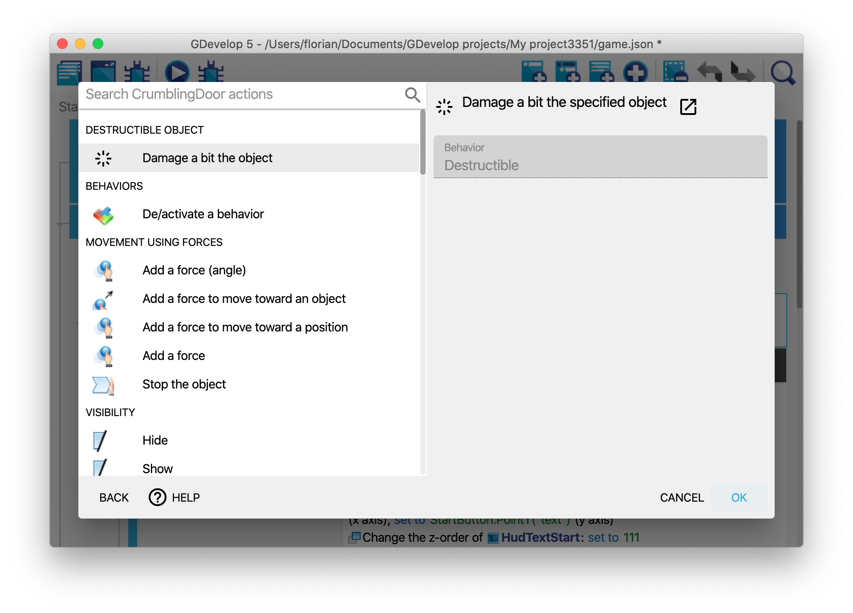Screen dimensions: 853x613
Task: Open the project manager toolbar icon
Action: [69, 72]
